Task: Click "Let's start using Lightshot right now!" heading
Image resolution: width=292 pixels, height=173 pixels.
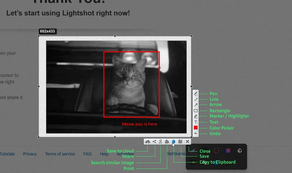Action: pyautogui.click(x=68, y=13)
